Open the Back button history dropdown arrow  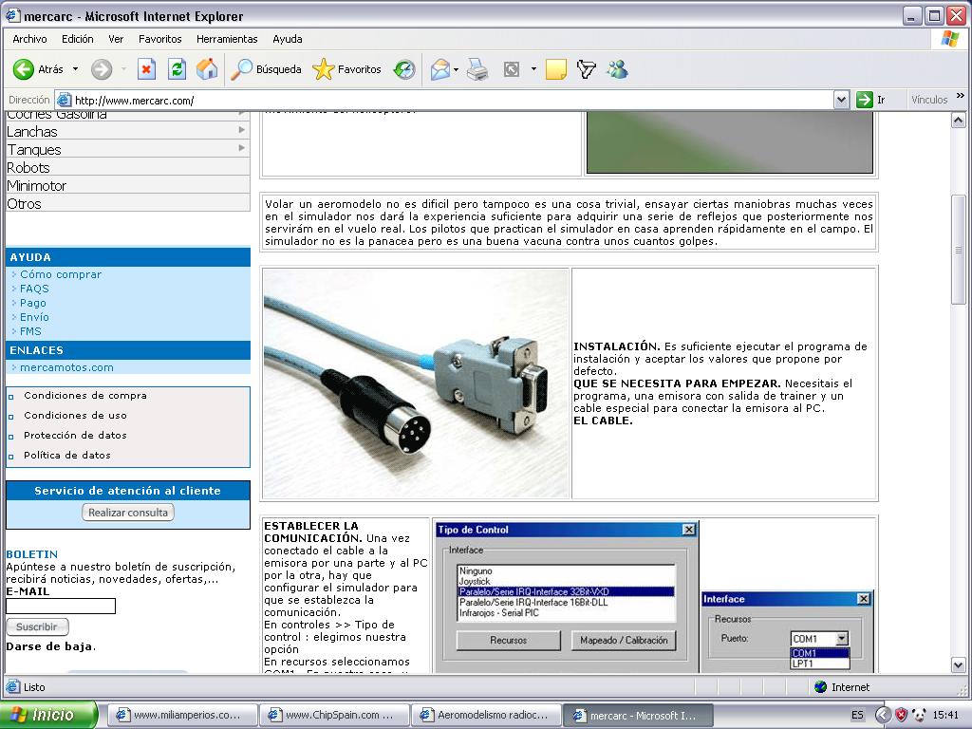click(x=76, y=69)
